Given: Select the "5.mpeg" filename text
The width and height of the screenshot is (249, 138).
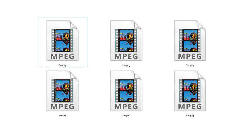Looking at the screenshot, I should (x=126, y=116).
